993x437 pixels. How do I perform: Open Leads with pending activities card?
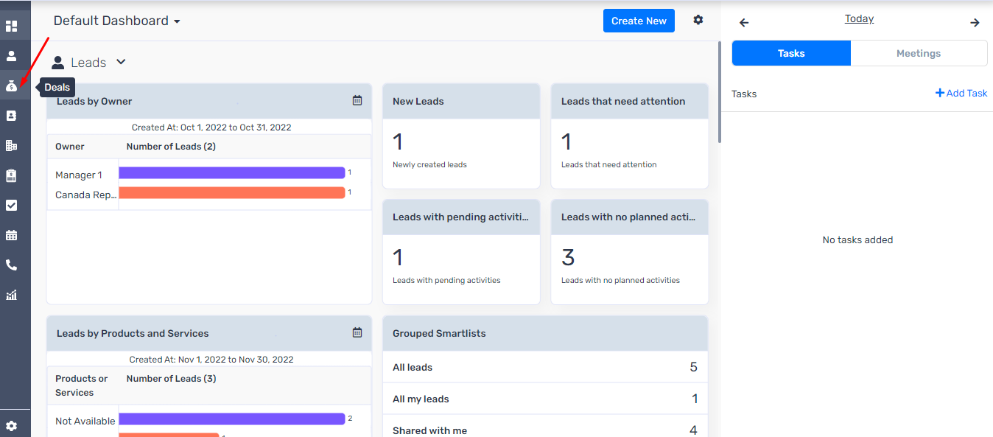pos(461,252)
